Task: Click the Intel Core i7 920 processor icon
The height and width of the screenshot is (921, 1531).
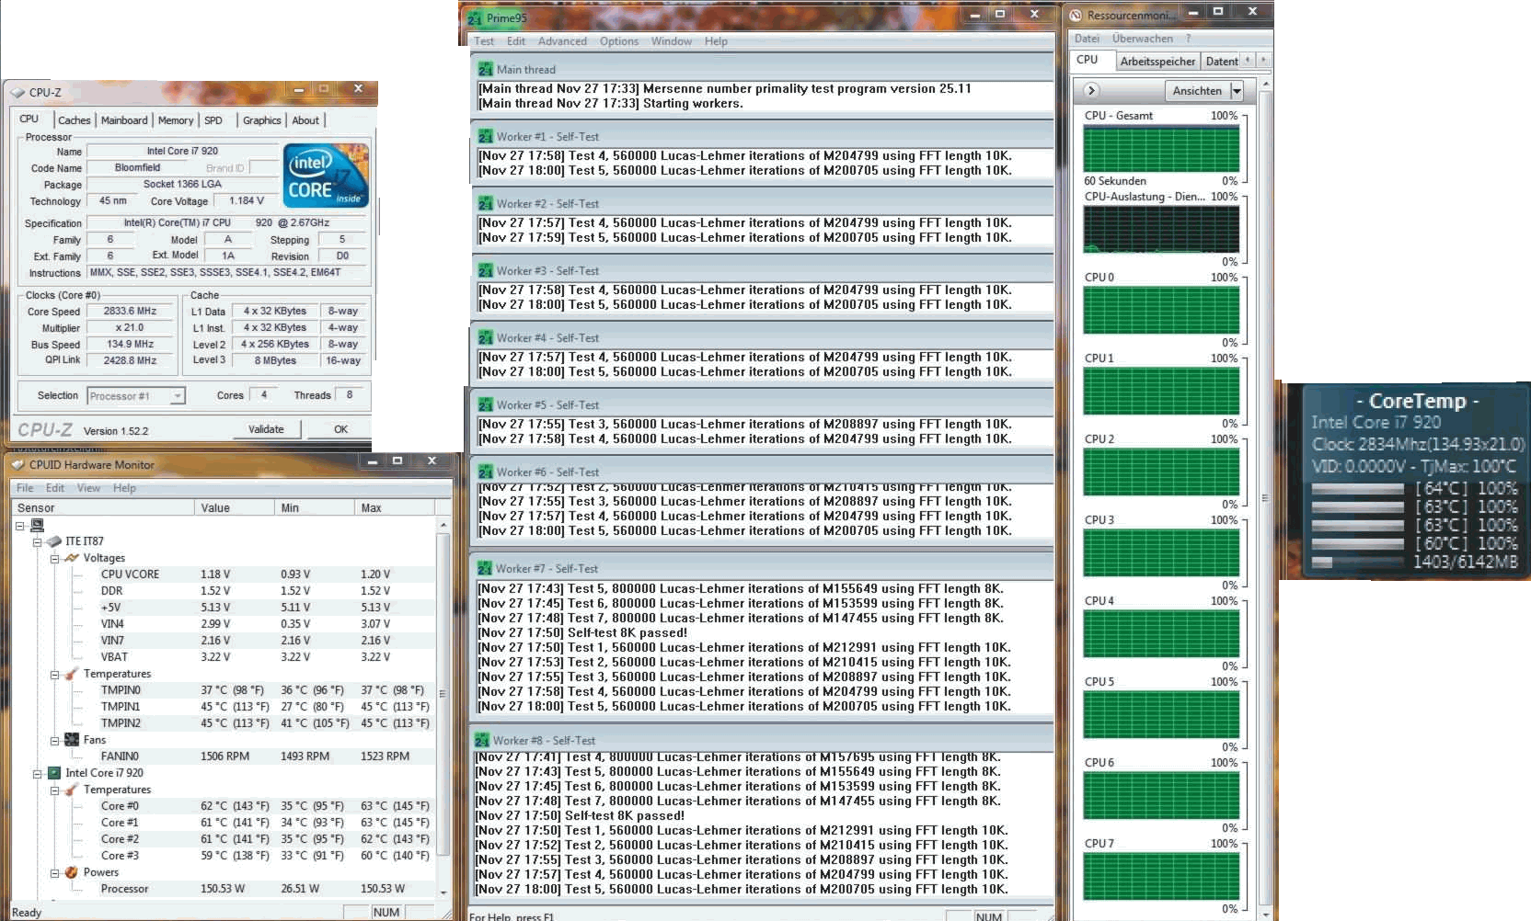Action: point(54,773)
